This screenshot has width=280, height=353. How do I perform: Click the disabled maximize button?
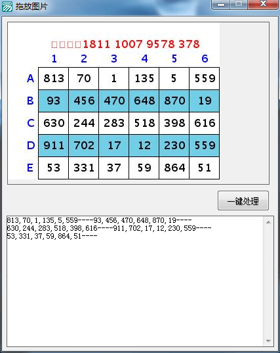(x=239, y=5)
